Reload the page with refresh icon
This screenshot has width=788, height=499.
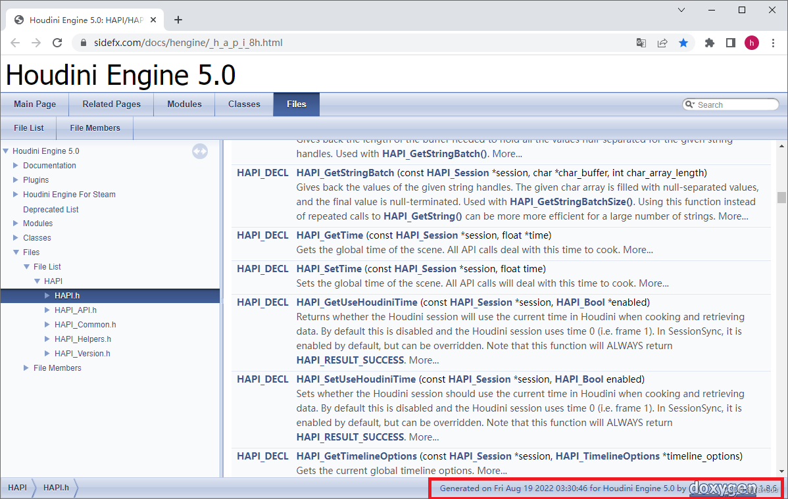57,43
